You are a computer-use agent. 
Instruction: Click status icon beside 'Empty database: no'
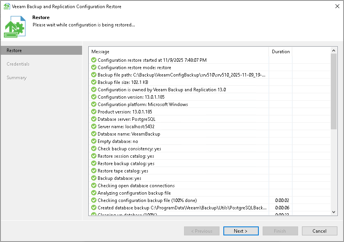[93, 141]
